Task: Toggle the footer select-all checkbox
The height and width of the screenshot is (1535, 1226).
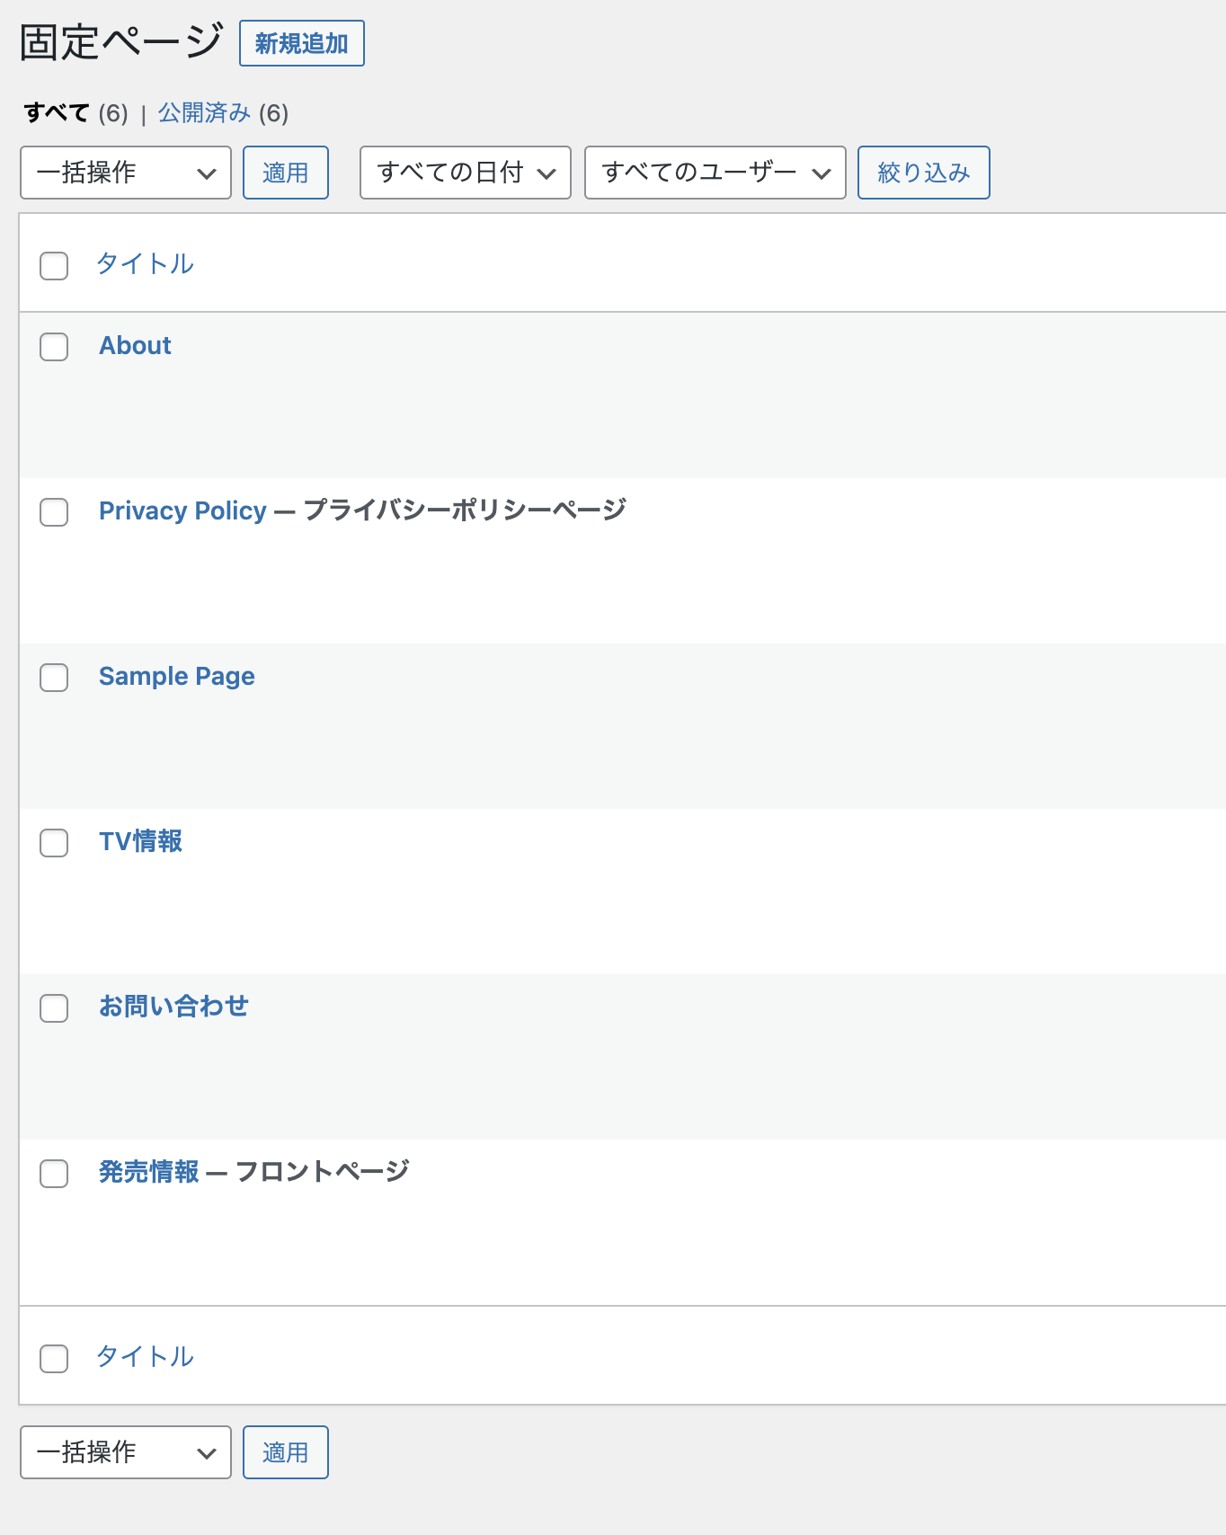Action: [54, 1359]
